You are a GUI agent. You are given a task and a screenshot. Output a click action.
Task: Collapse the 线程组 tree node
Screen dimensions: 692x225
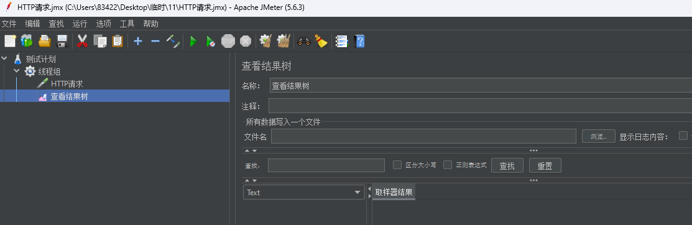click(17, 71)
